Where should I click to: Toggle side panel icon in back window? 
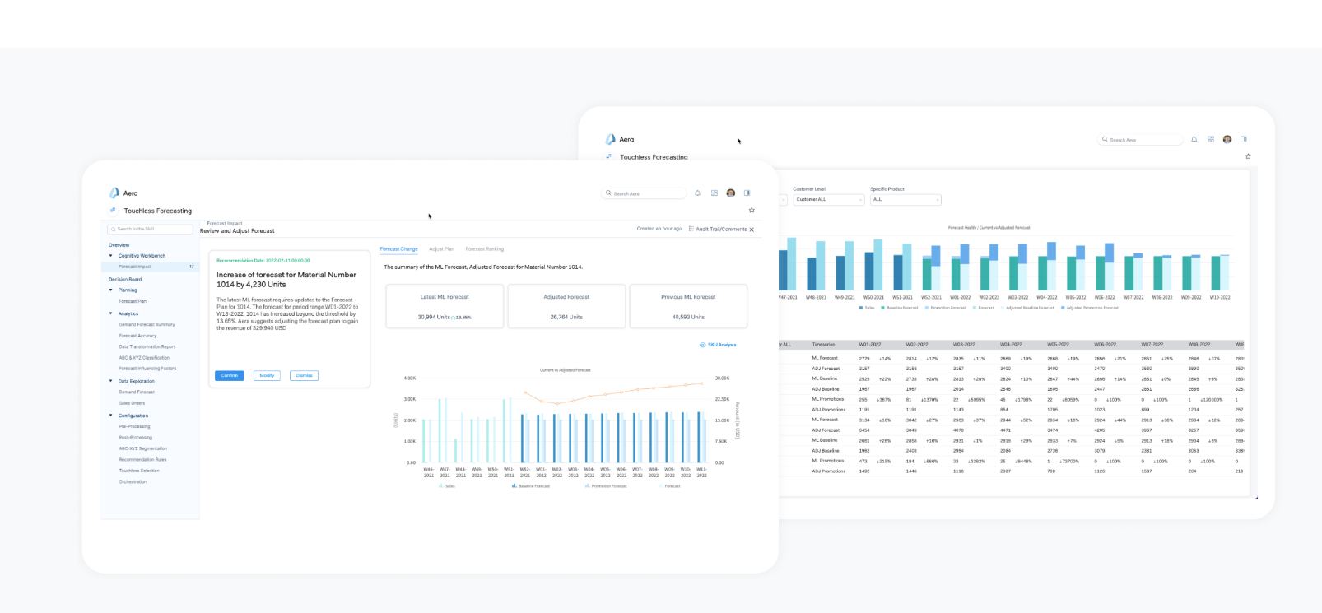(x=1244, y=139)
